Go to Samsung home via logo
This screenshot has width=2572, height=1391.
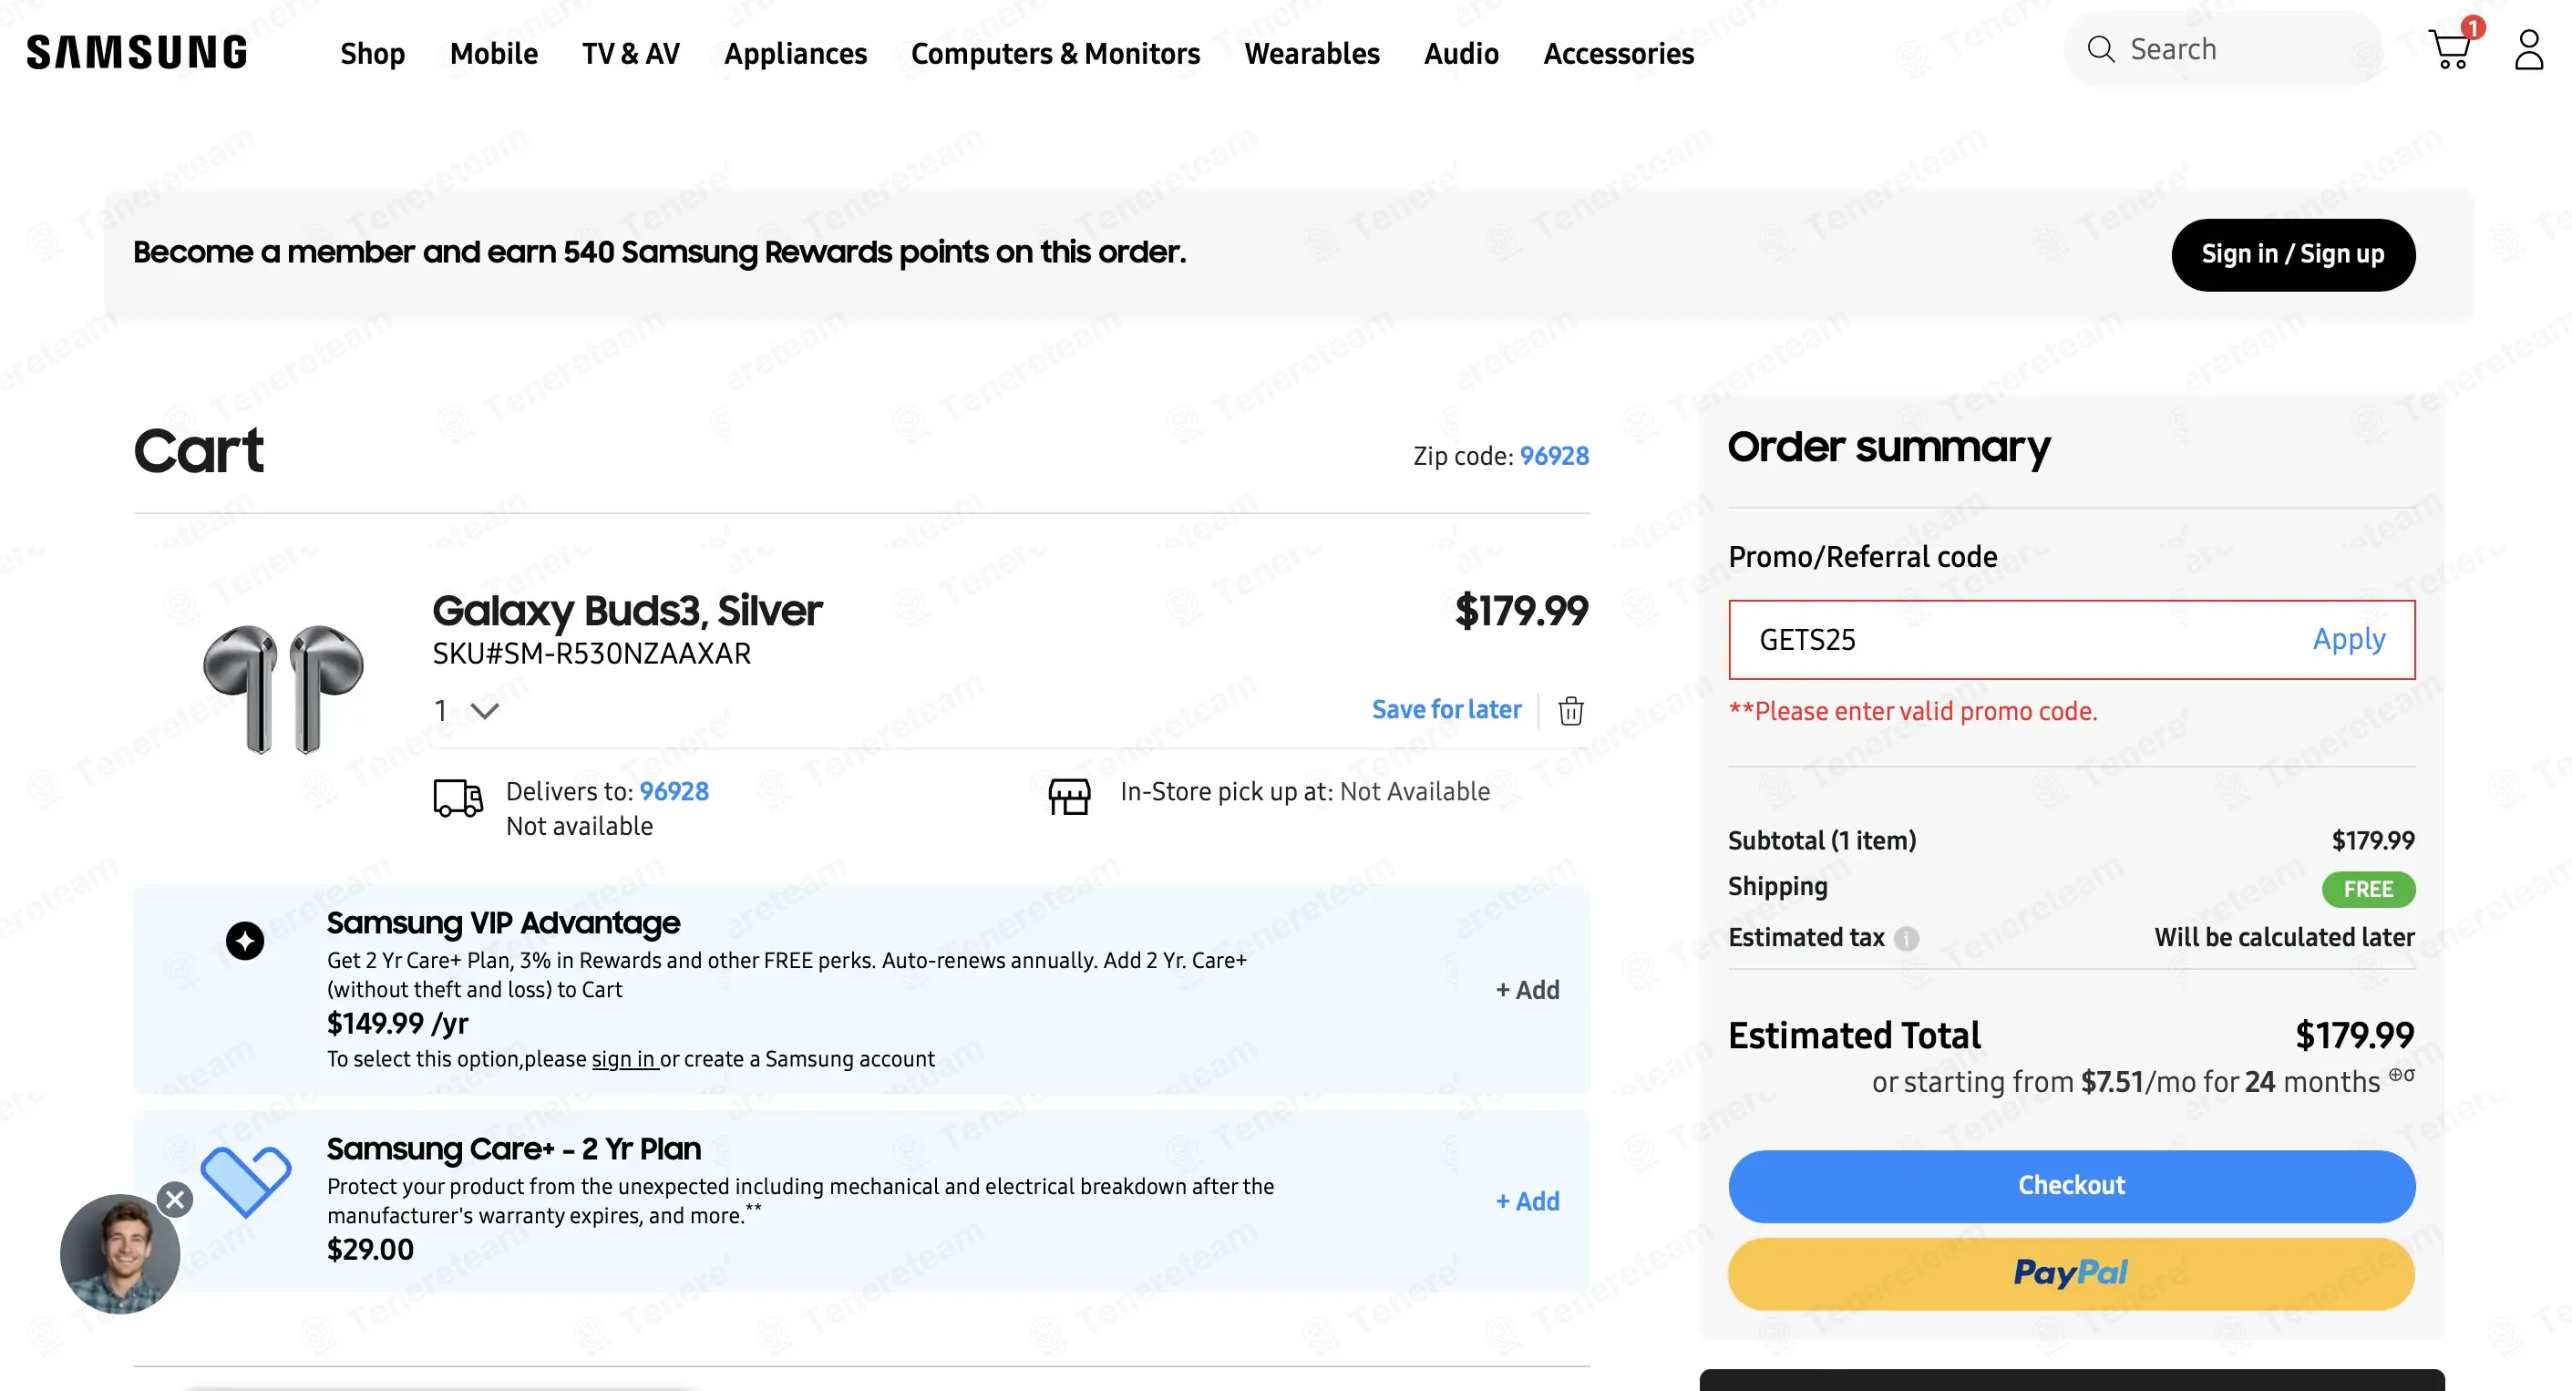(137, 52)
